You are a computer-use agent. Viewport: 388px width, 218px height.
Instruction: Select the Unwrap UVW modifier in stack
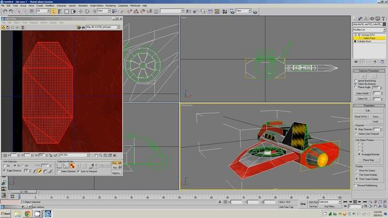[x=369, y=35]
